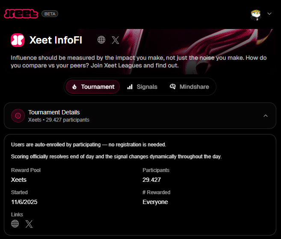Expand the account dropdown chevron
Image resolution: width=281 pixels, height=239 pixels.
(269, 14)
